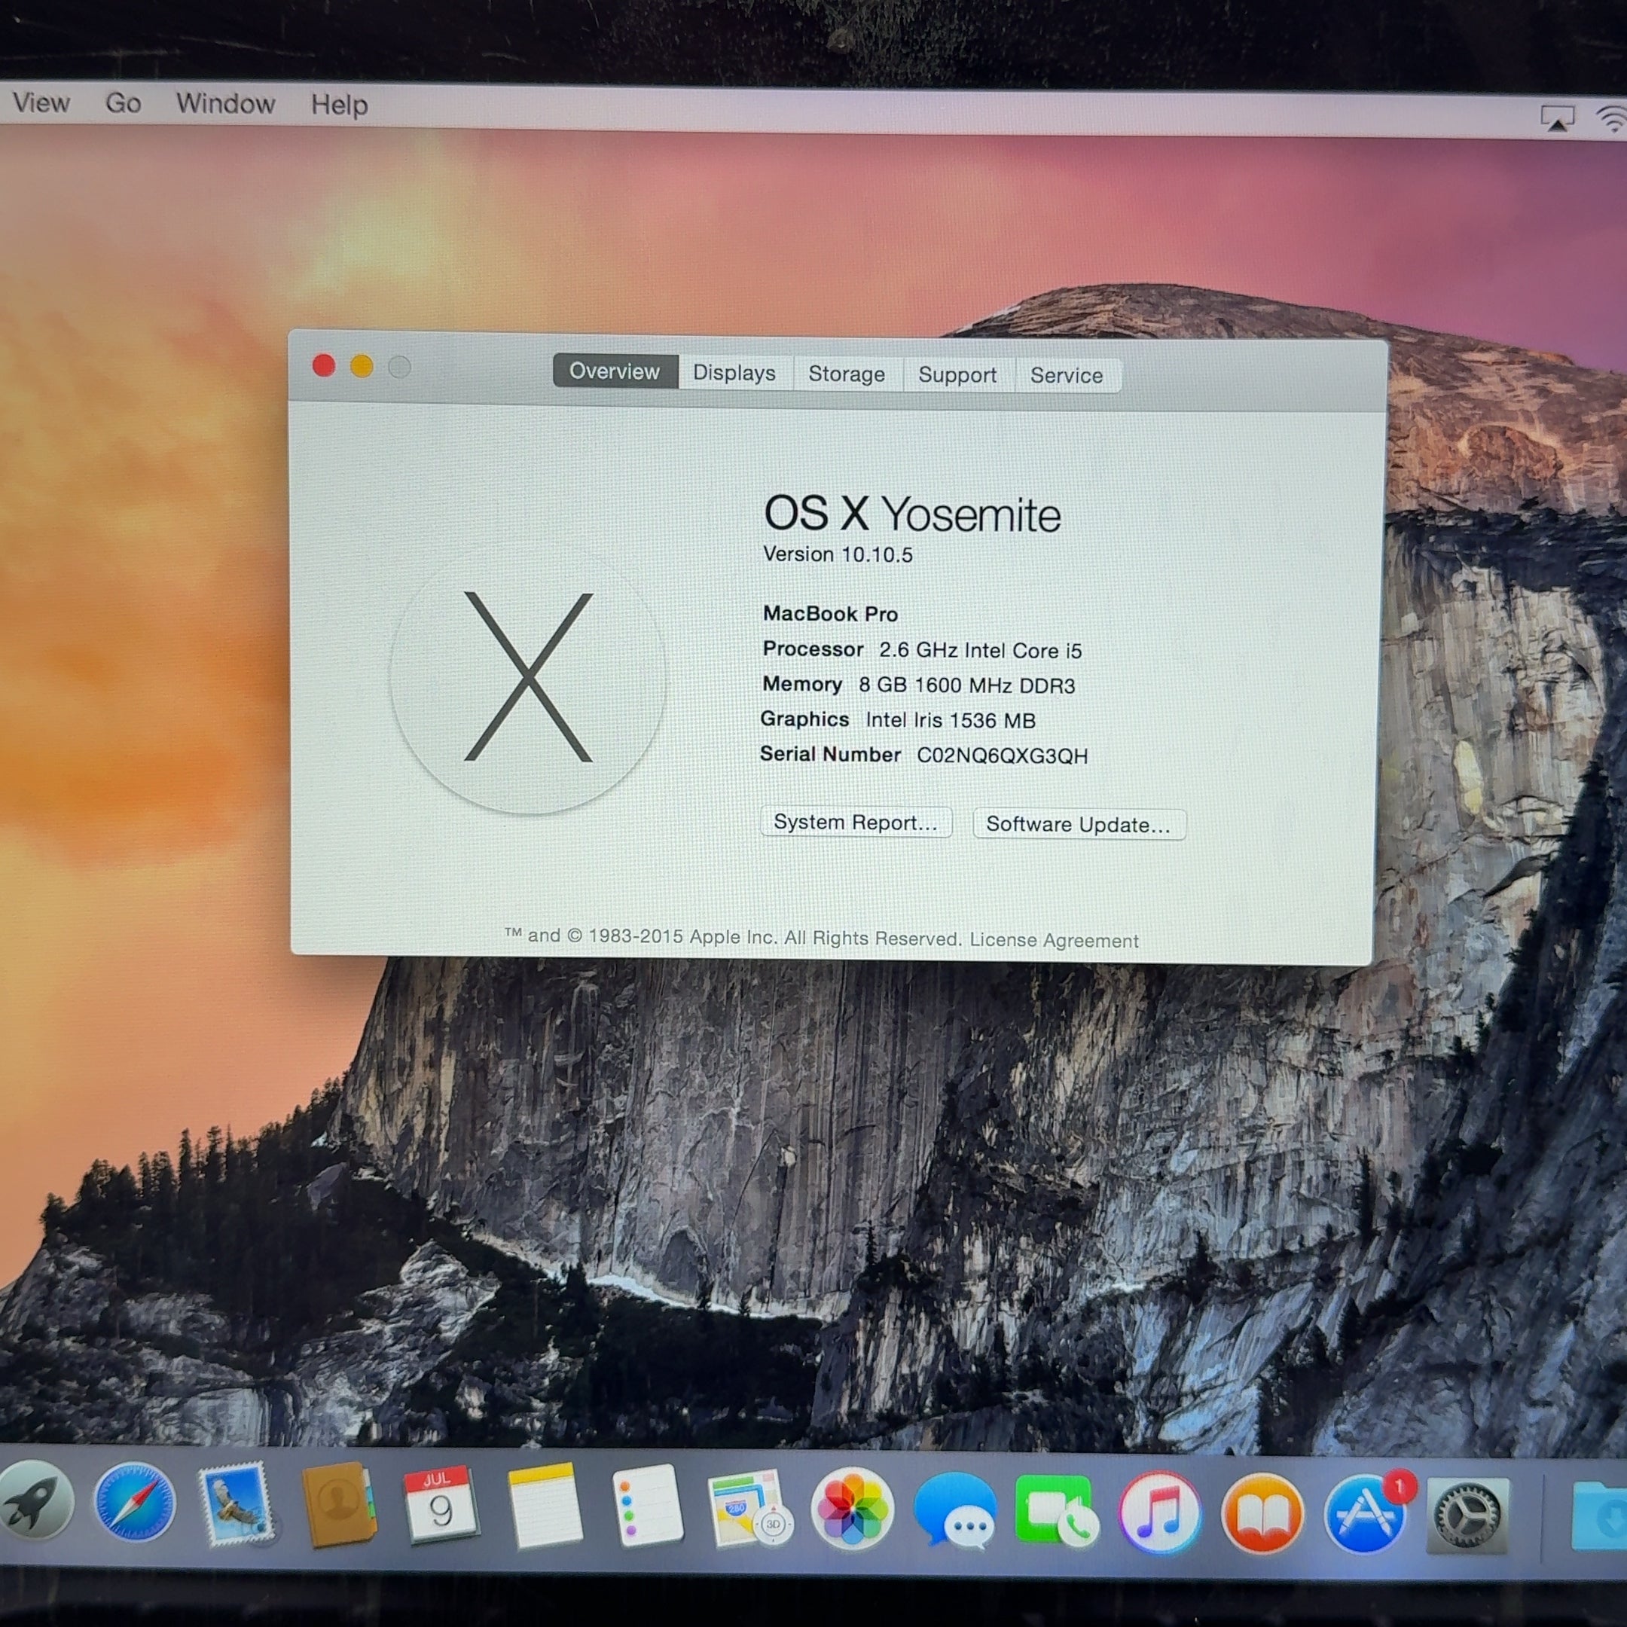1627x1627 pixels.
Task: Click the 8 GB 1600 MHz DDR3 value
Action: (x=966, y=685)
